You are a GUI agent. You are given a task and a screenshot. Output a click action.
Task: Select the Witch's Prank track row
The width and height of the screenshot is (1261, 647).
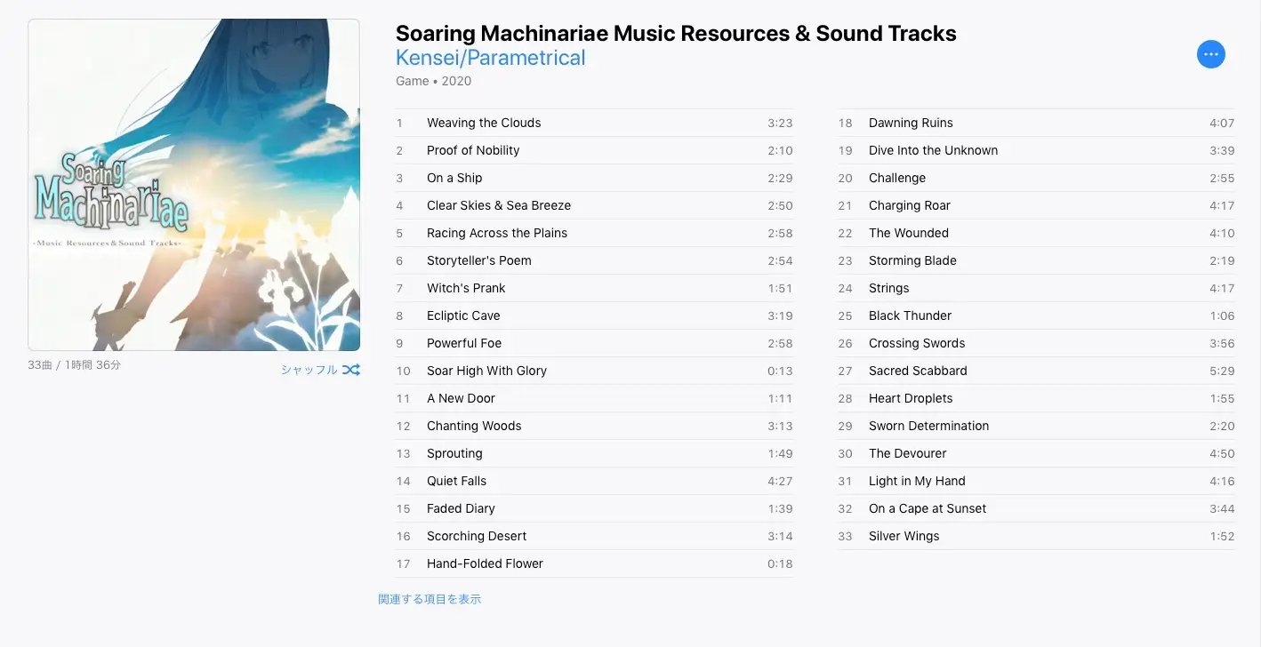[466, 288]
